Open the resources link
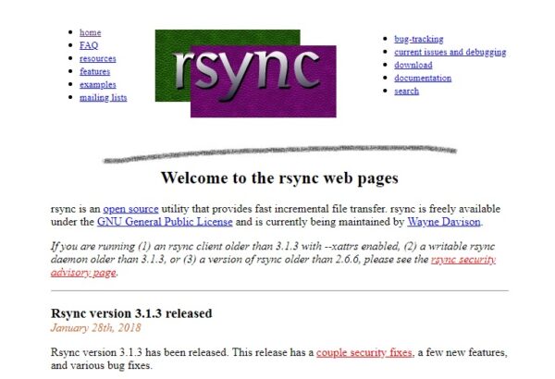Image resolution: width=555 pixels, height=379 pixels. [98, 58]
